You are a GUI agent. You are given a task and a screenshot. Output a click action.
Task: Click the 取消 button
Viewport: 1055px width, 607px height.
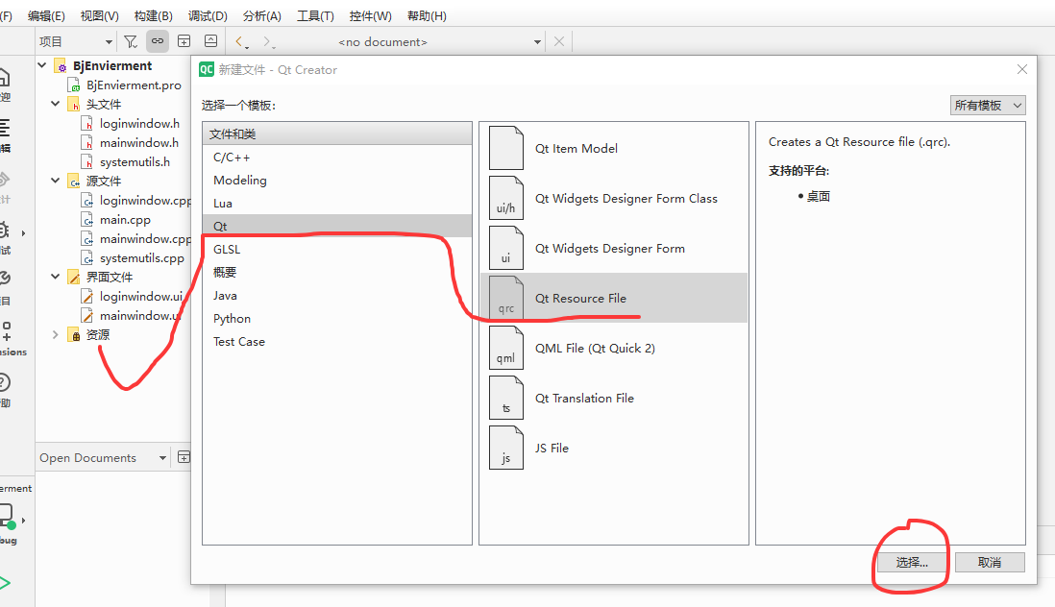coord(990,563)
